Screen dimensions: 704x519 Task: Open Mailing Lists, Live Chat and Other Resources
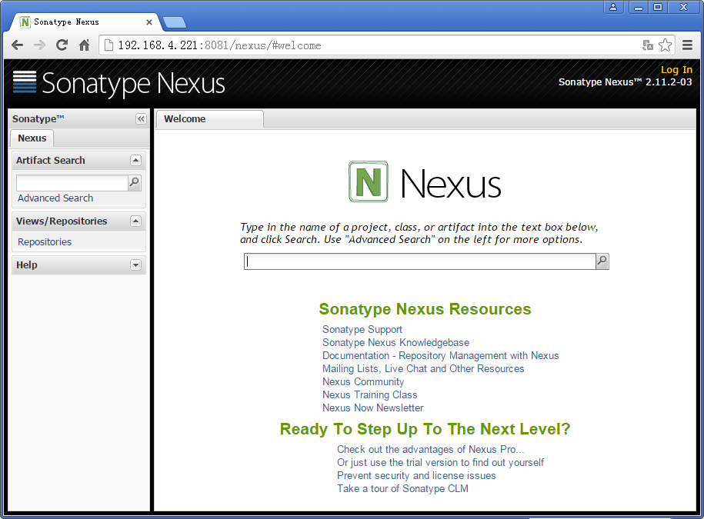[423, 369]
